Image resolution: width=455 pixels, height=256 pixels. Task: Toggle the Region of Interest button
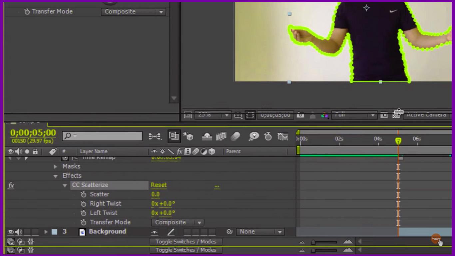(x=250, y=115)
